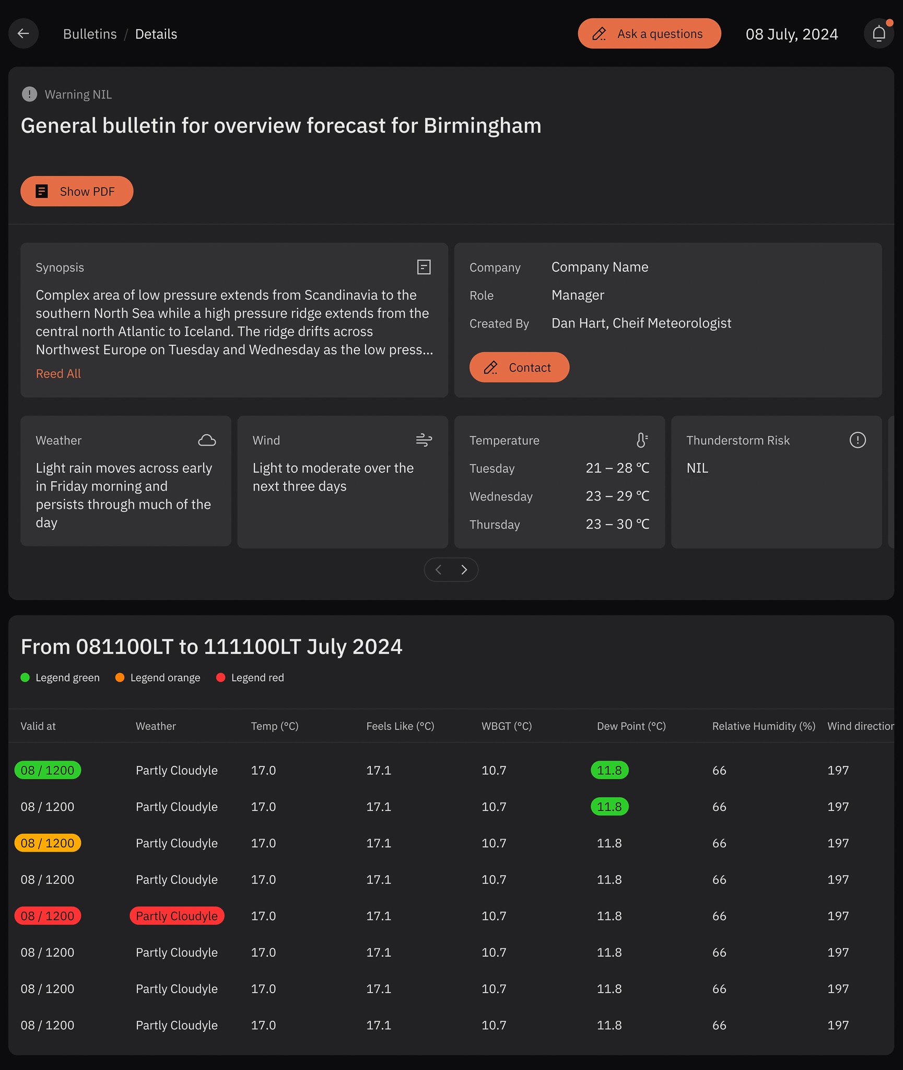Open the Bulletins breadcrumb
Viewport: 903px width, 1070px height.
tap(90, 34)
